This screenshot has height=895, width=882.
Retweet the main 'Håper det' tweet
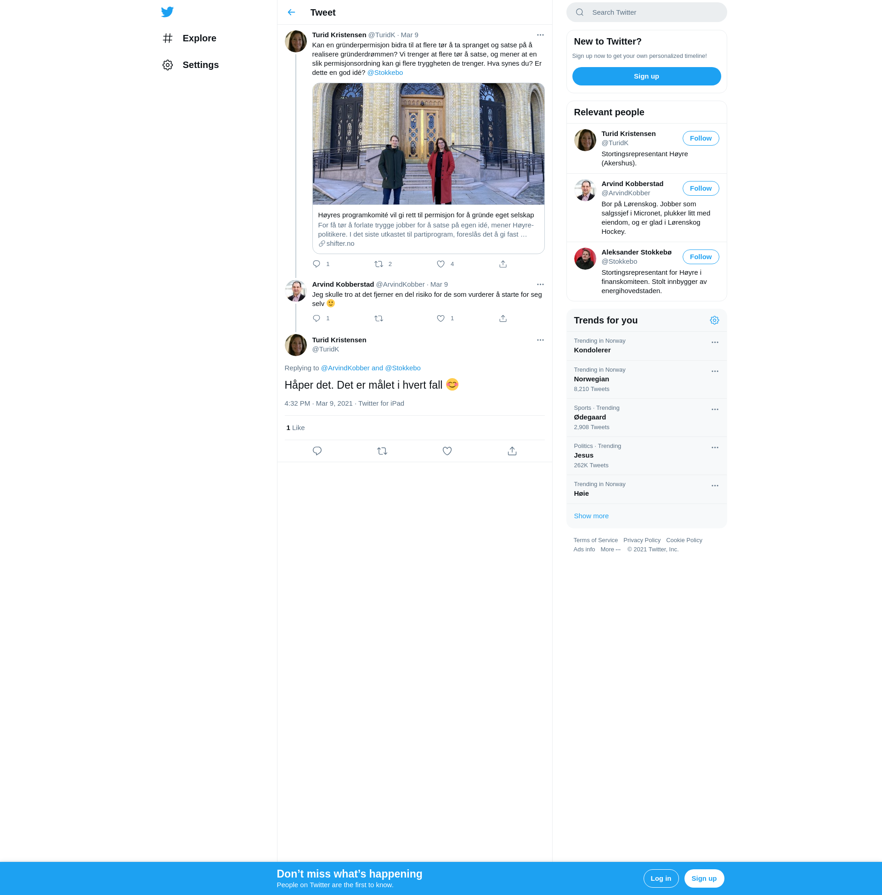click(382, 451)
